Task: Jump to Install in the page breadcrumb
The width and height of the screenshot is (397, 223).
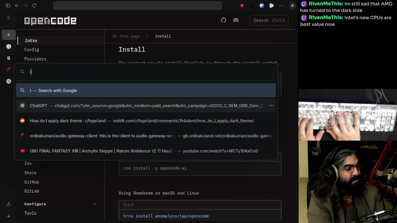Action: click(163, 36)
